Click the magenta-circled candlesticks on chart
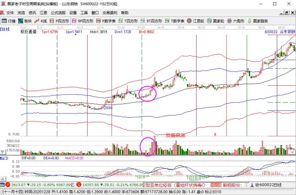Screen dimensions: 296x195 pos(147,94)
